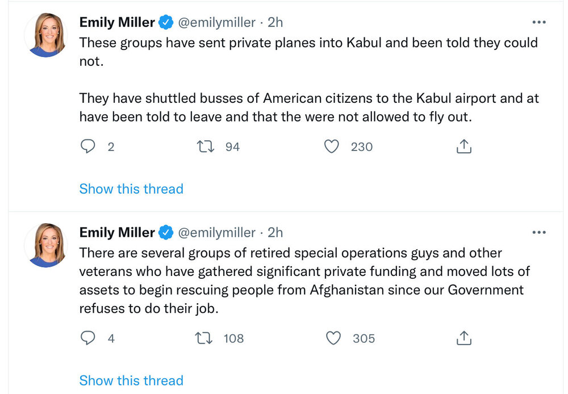Click the 2h timestamp of second tweet
568x394 pixels.
click(x=275, y=232)
